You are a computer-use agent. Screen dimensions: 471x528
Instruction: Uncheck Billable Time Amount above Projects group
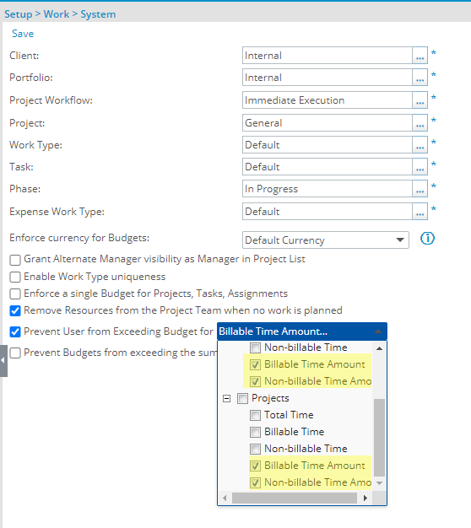[x=255, y=364]
